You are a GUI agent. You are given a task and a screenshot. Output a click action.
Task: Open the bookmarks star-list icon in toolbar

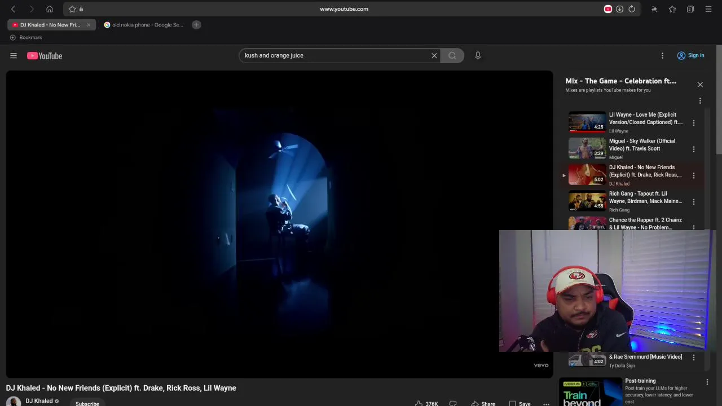(672, 9)
